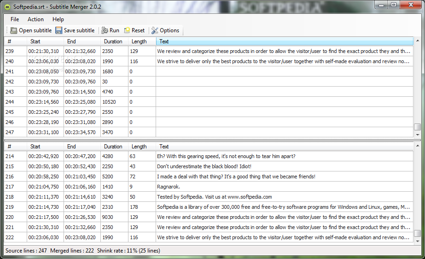Select row 247 starting at 00:23:31,100

click(x=209, y=132)
